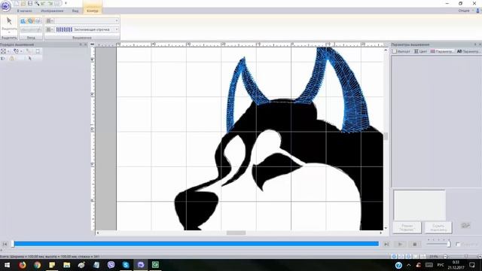Screen dimensions: 482x271
Task: Click the horizontal scrollbar thumb under canvas
Action: [236, 233]
